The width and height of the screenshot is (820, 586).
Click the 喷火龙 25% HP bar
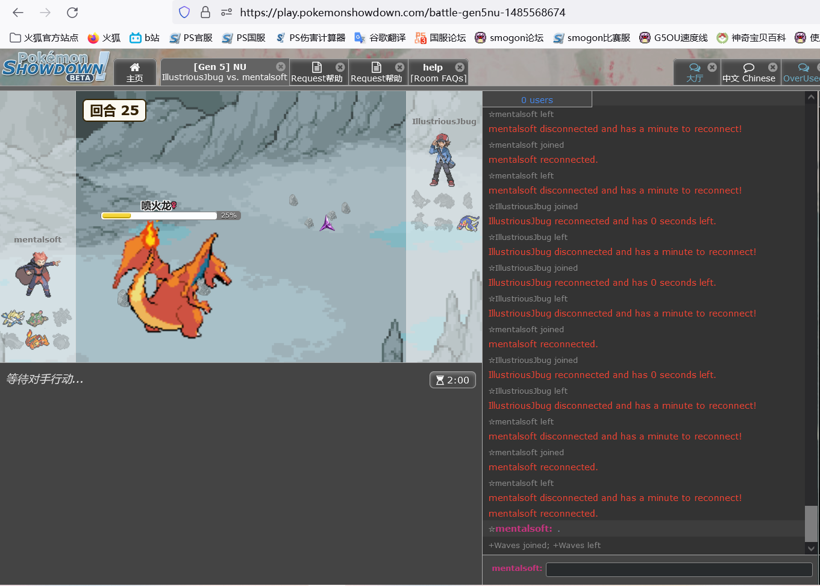[171, 215]
